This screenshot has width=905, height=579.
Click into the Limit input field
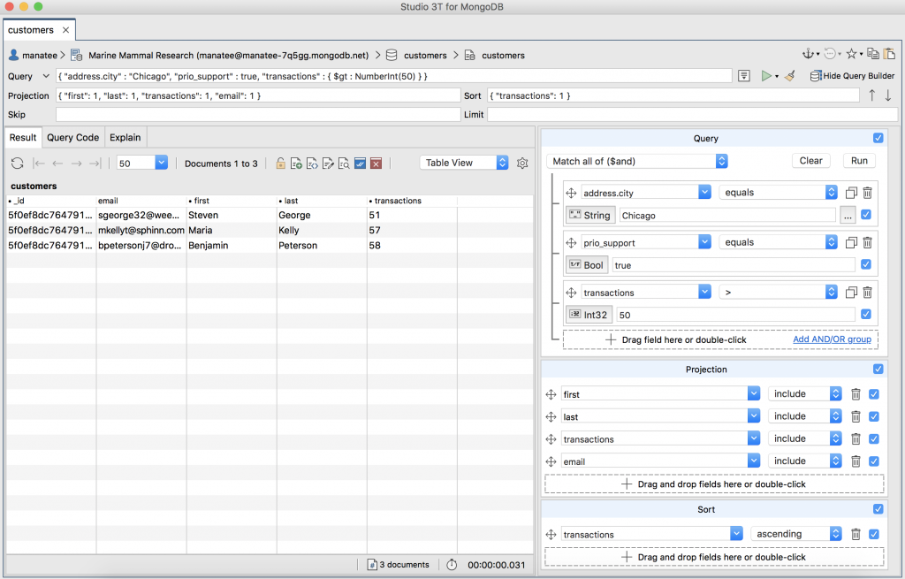[x=692, y=114]
